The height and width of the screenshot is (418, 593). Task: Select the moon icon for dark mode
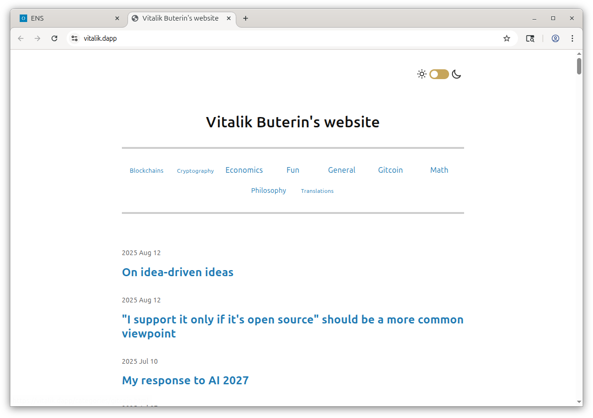coord(456,74)
